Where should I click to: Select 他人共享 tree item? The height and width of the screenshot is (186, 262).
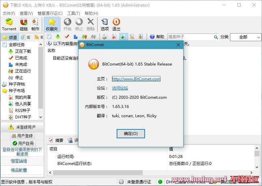23,104
